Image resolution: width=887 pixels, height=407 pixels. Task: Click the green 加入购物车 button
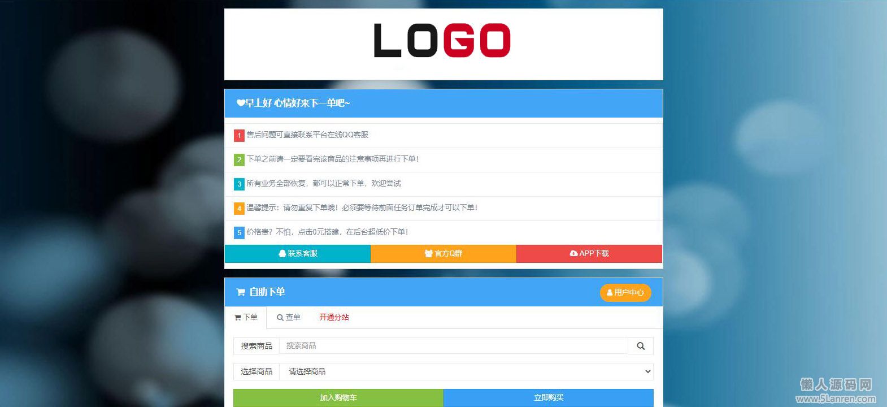pyautogui.click(x=338, y=398)
